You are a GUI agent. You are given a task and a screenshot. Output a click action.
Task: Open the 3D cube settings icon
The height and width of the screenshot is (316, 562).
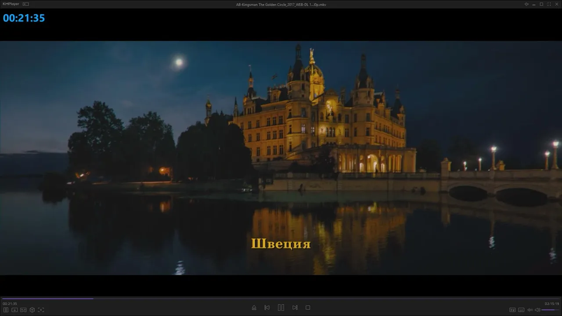tap(32, 310)
